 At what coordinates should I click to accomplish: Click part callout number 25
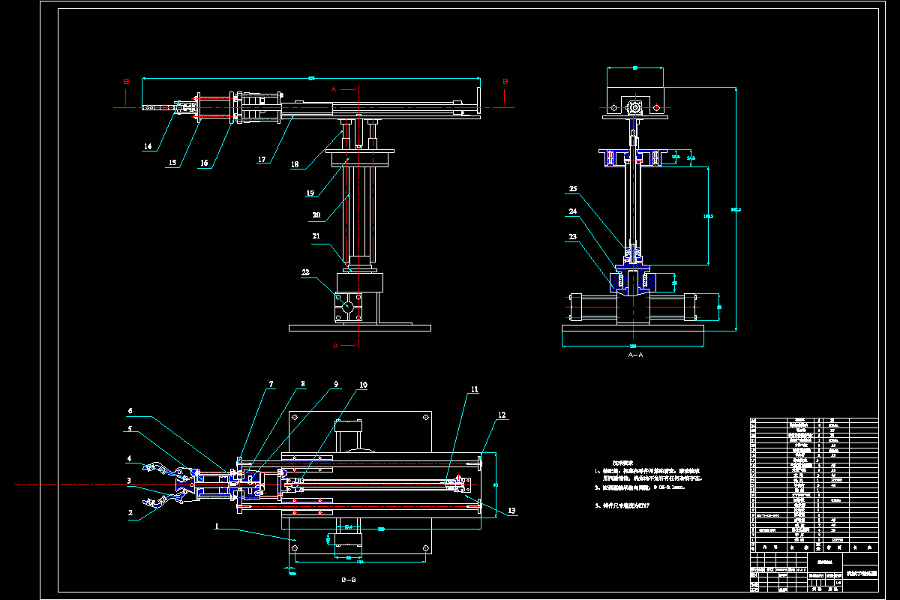[574, 189]
